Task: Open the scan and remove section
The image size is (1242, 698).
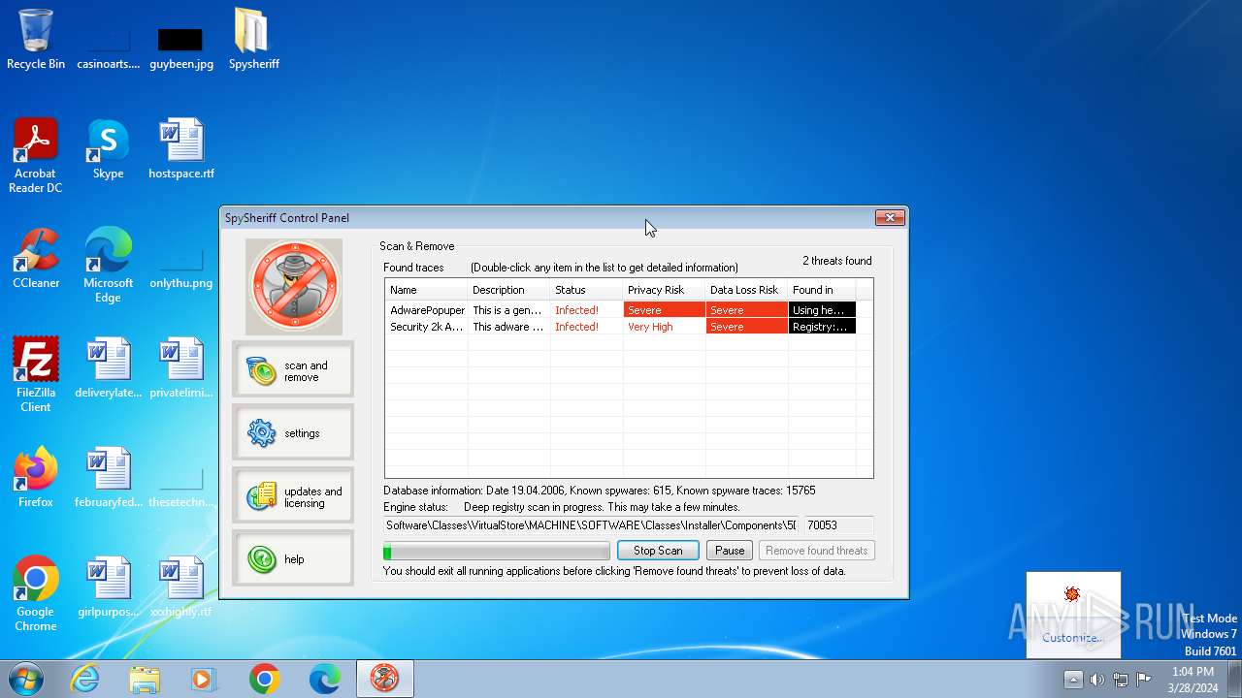Action: (x=293, y=370)
